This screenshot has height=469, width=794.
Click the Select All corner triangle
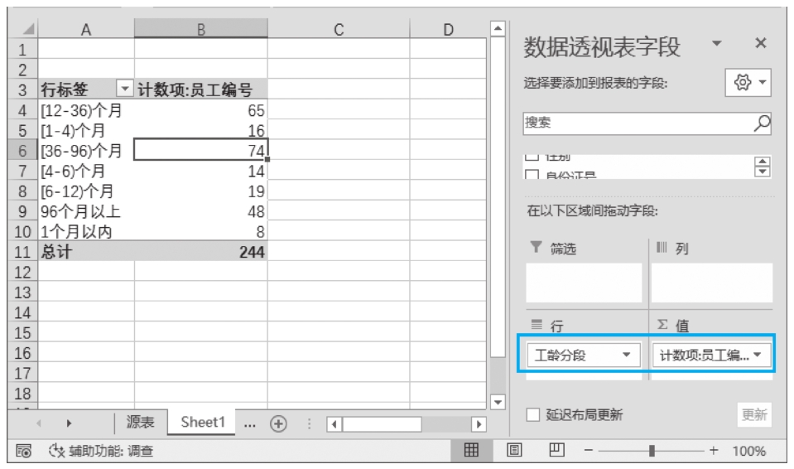point(28,28)
